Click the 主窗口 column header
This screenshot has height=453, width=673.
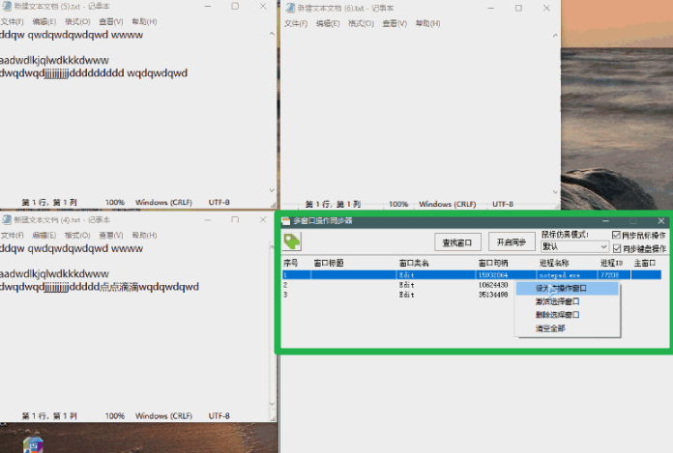[646, 263]
